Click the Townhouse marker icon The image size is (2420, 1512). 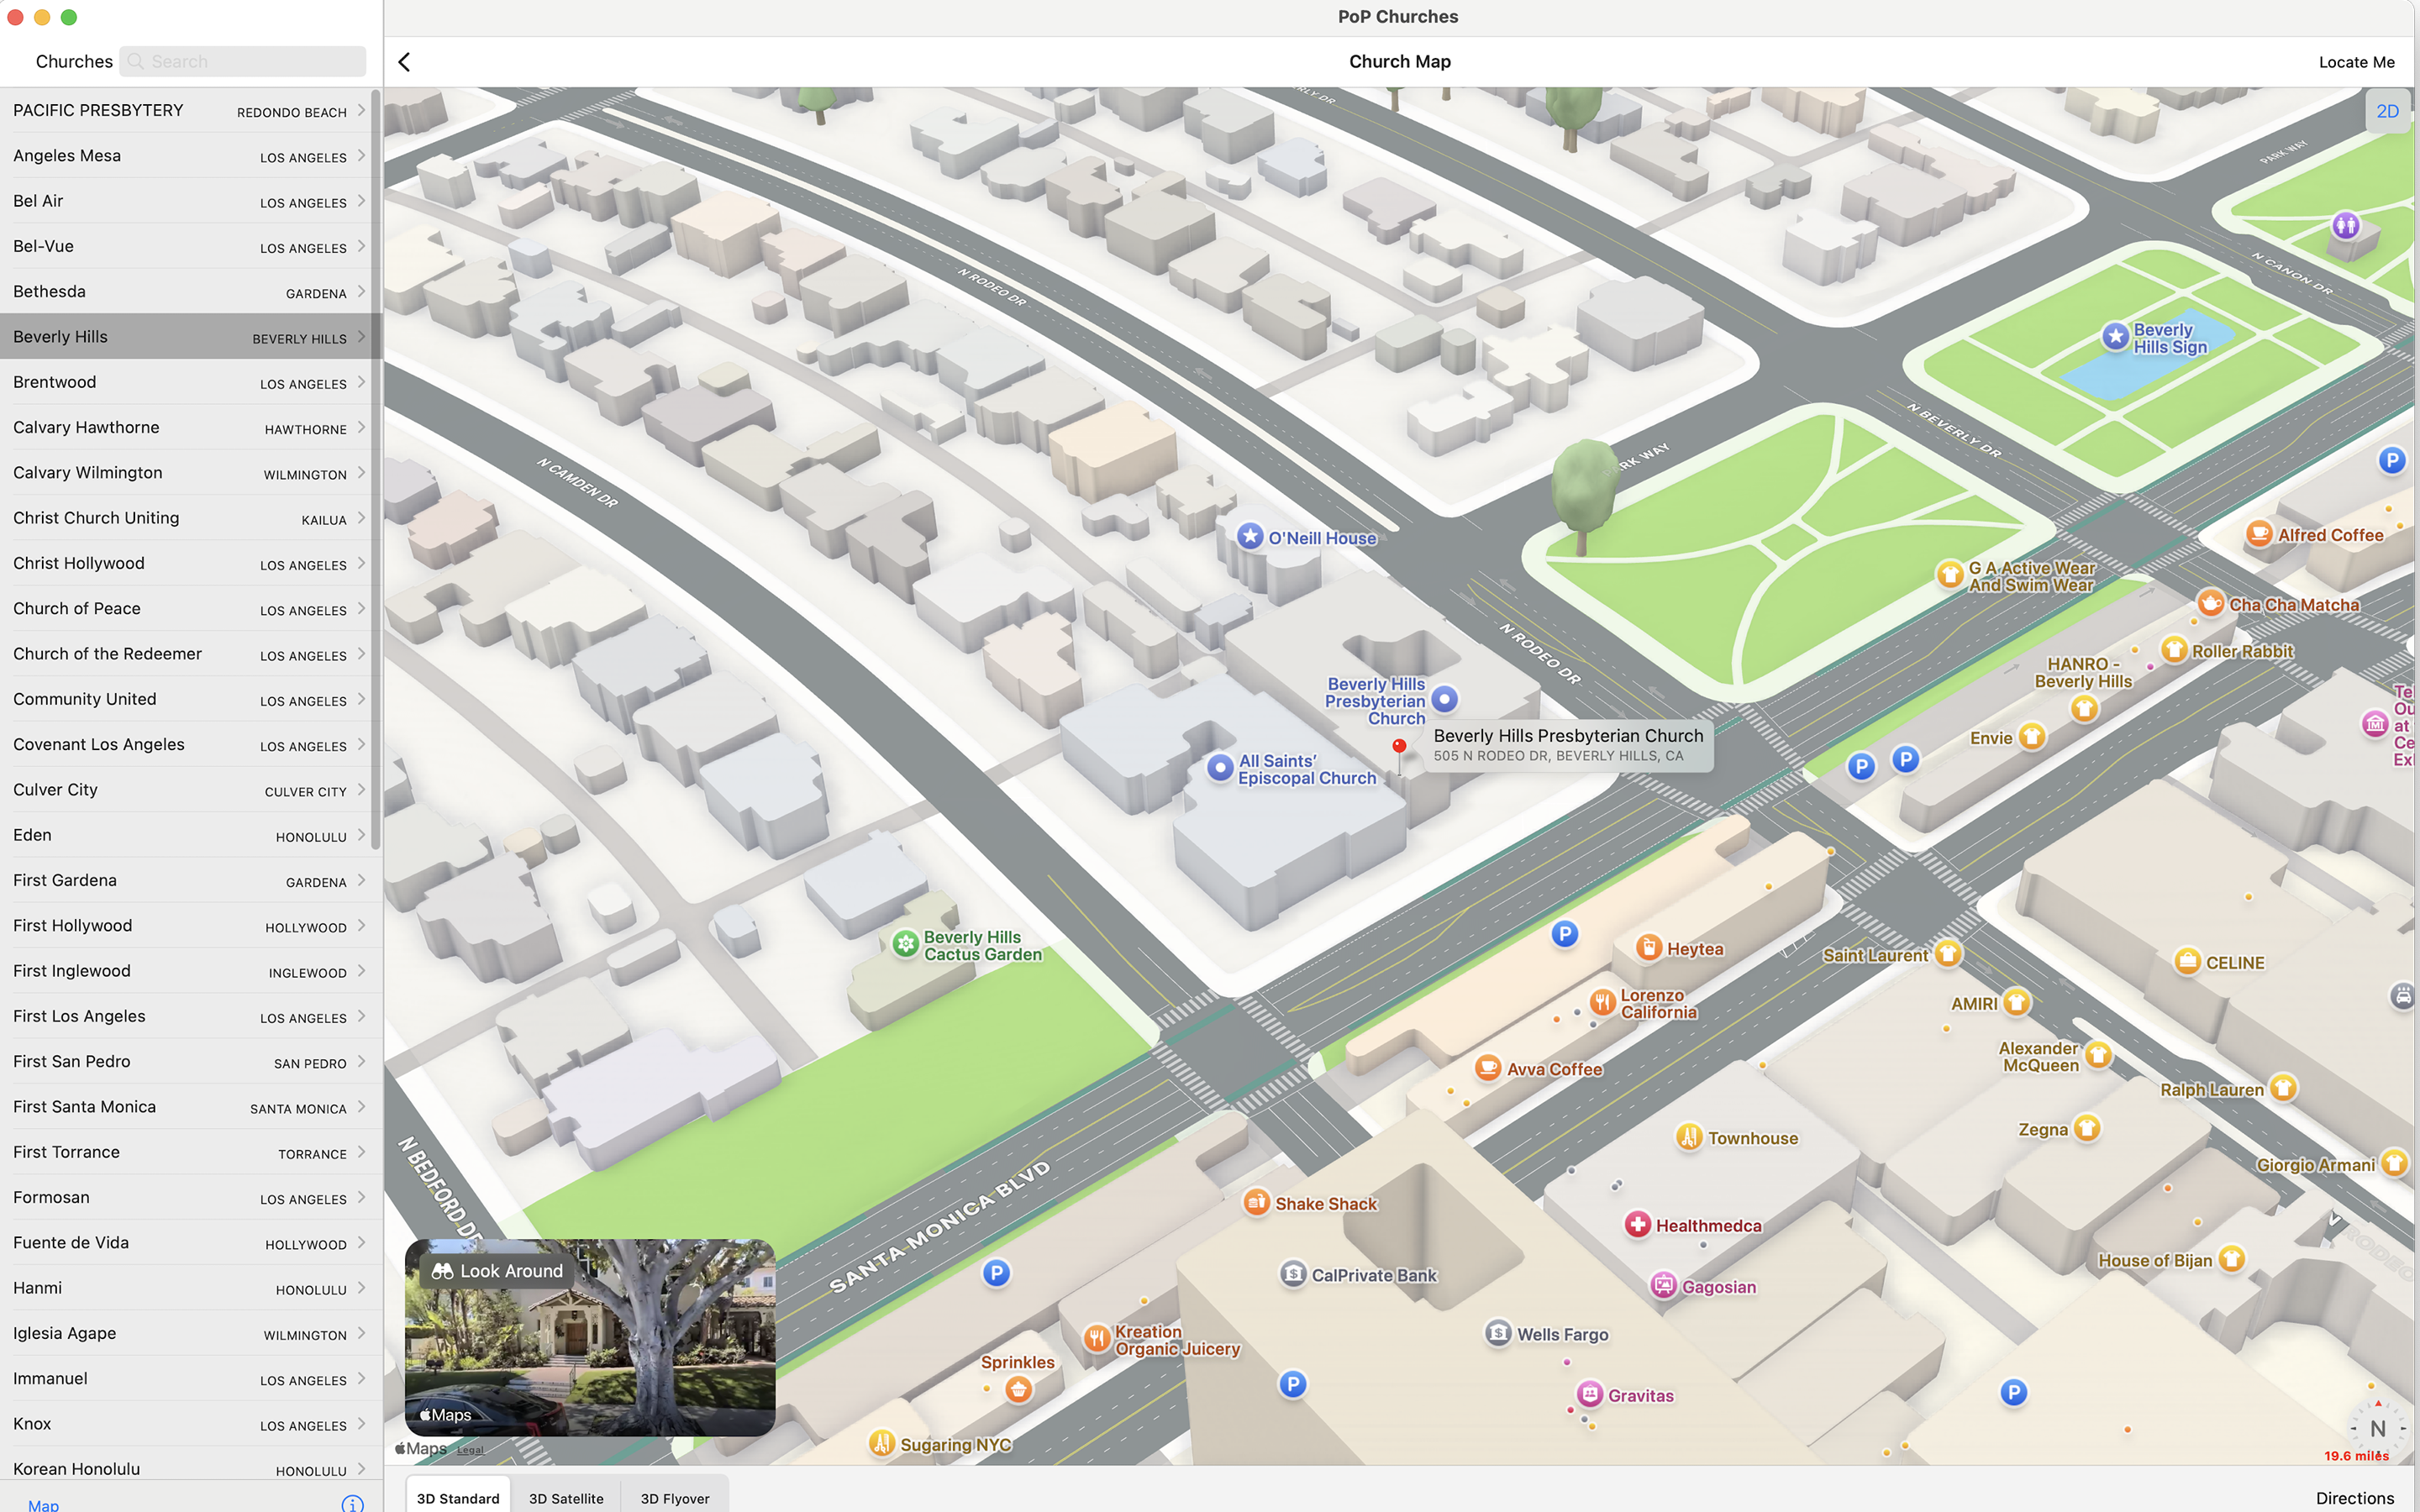click(x=1689, y=1137)
